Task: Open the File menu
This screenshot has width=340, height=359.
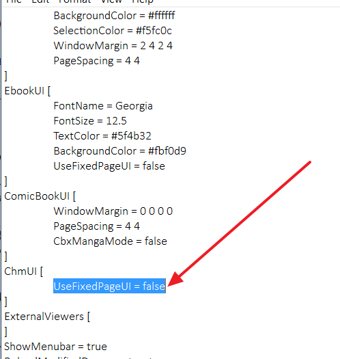Action: pos(14,1)
